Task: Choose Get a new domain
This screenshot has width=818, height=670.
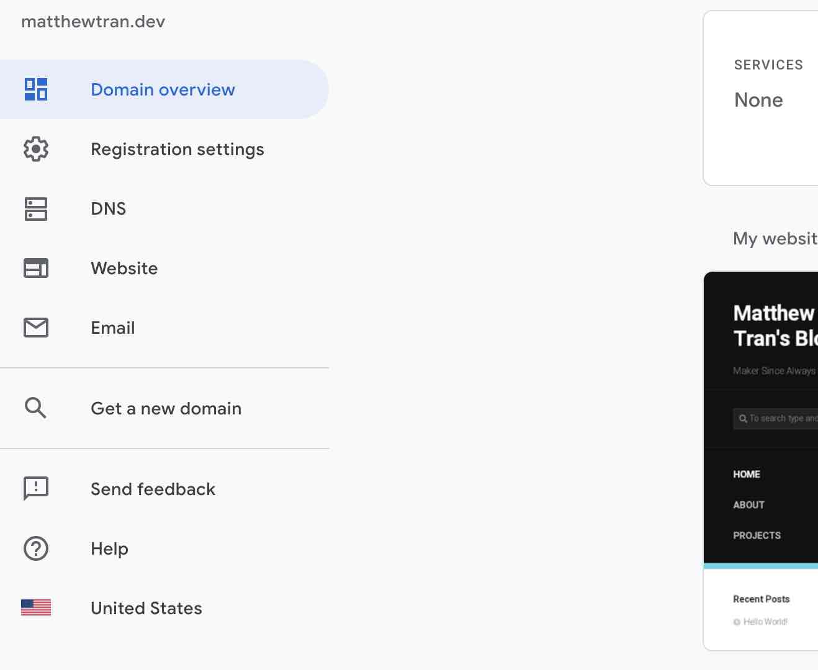Action: click(x=166, y=408)
